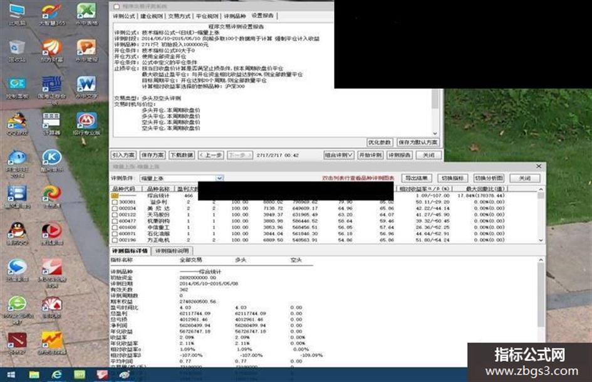Open the Windows Start button

pos(11,374)
